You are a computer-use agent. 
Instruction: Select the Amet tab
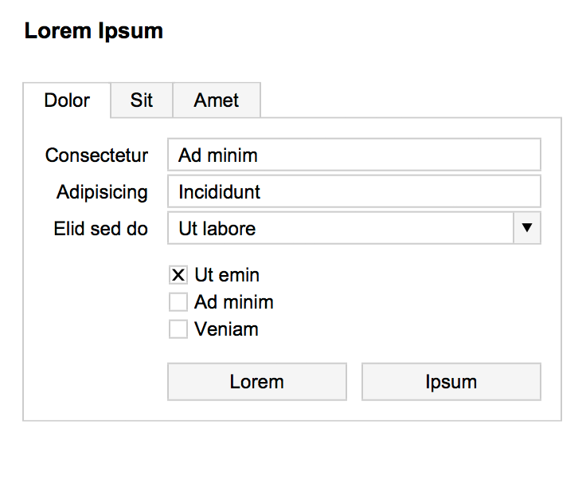point(217,101)
